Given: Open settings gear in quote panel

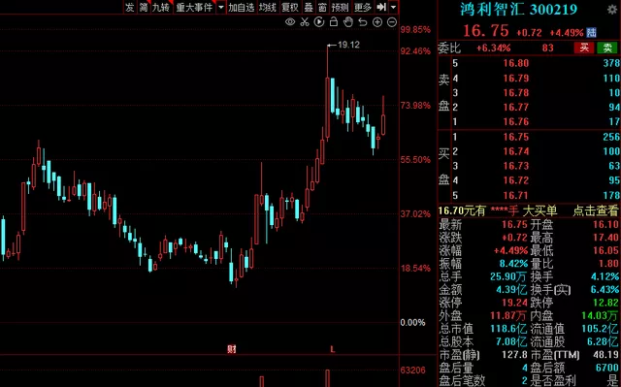Looking at the screenshot, I should pyautogui.click(x=612, y=10).
